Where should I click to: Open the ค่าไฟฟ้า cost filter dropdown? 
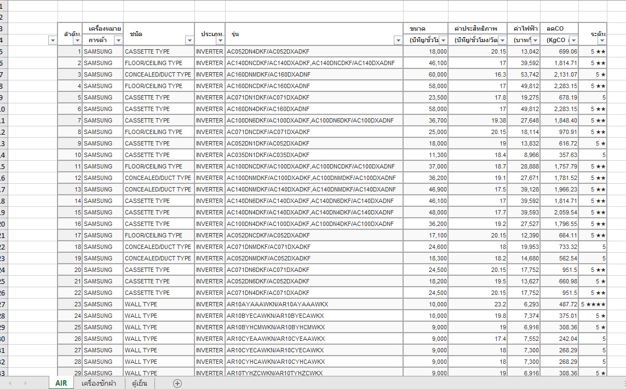(x=536, y=40)
